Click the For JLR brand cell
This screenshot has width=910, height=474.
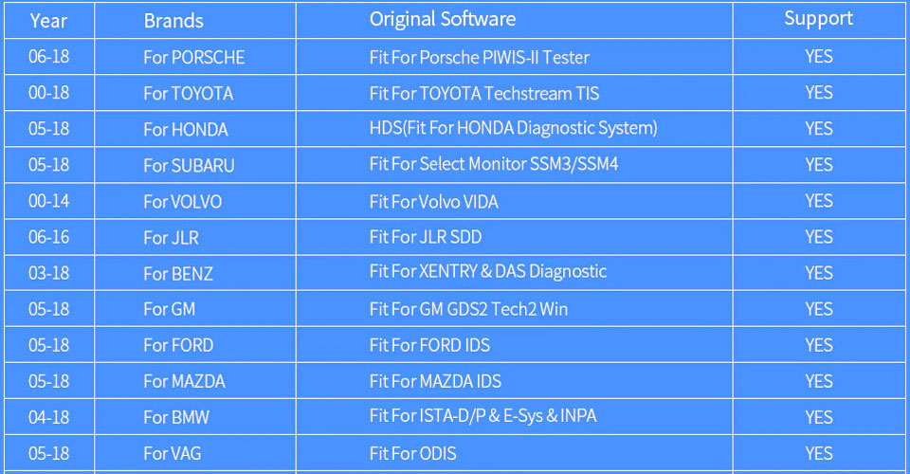point(171,237)
